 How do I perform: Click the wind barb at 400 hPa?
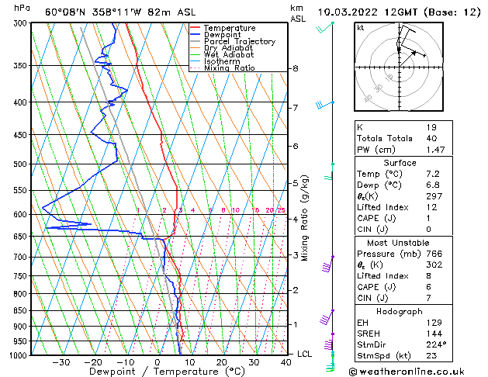(x=324, y=105)
